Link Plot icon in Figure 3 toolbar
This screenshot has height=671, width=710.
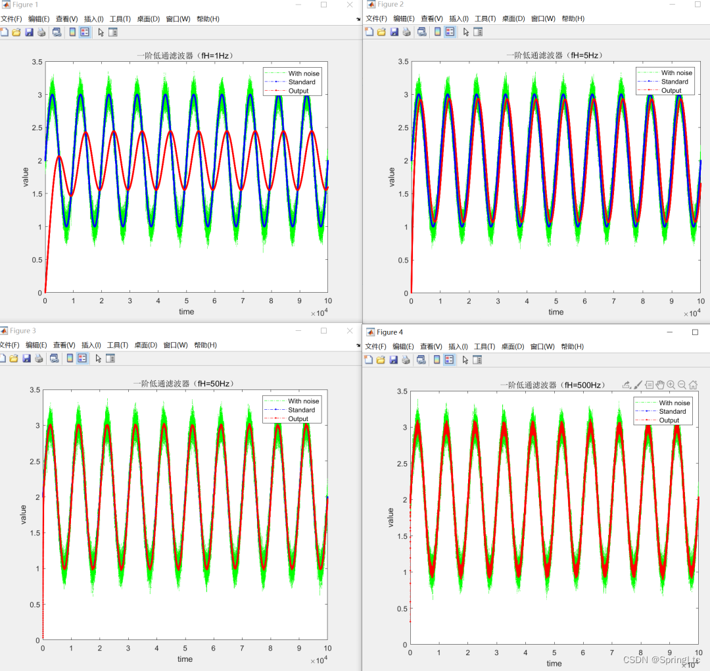pos(55,359)
